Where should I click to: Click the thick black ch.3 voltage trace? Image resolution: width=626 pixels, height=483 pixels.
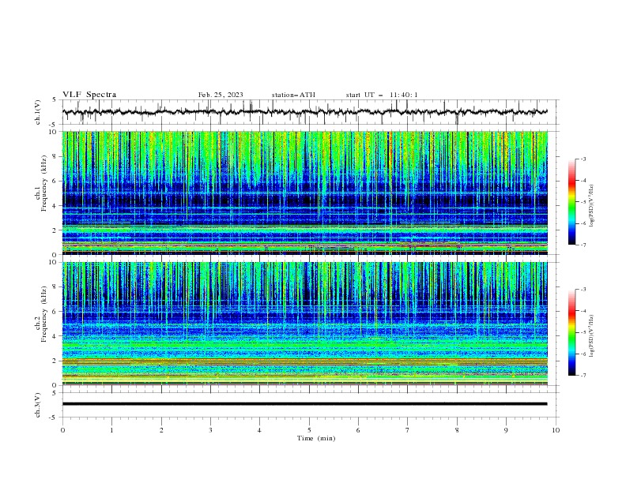(304, 404)
